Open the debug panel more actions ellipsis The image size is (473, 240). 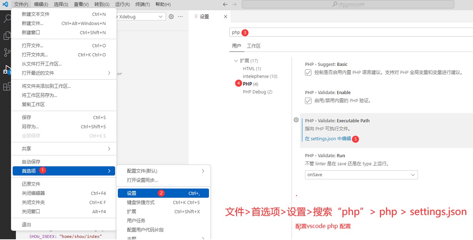181,17
